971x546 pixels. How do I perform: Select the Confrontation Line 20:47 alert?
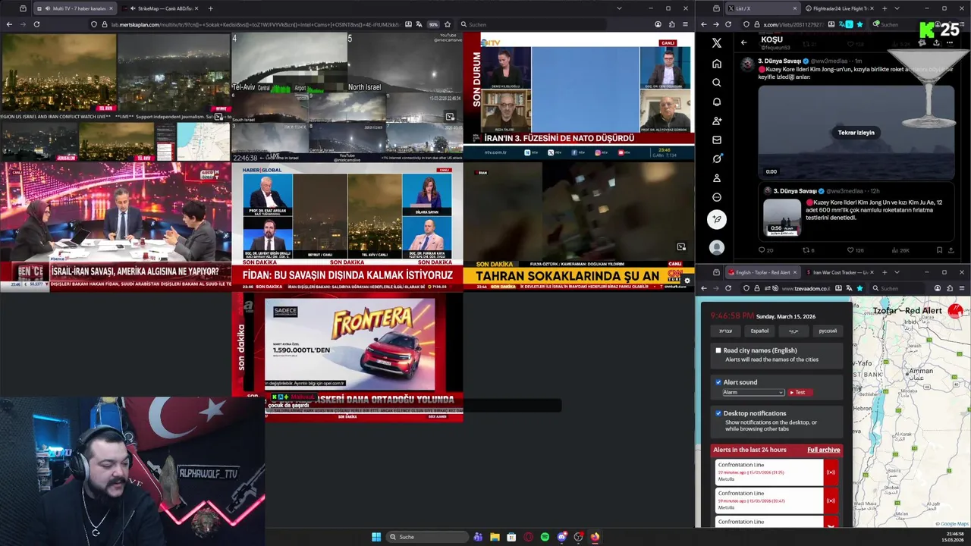[768, 500]
